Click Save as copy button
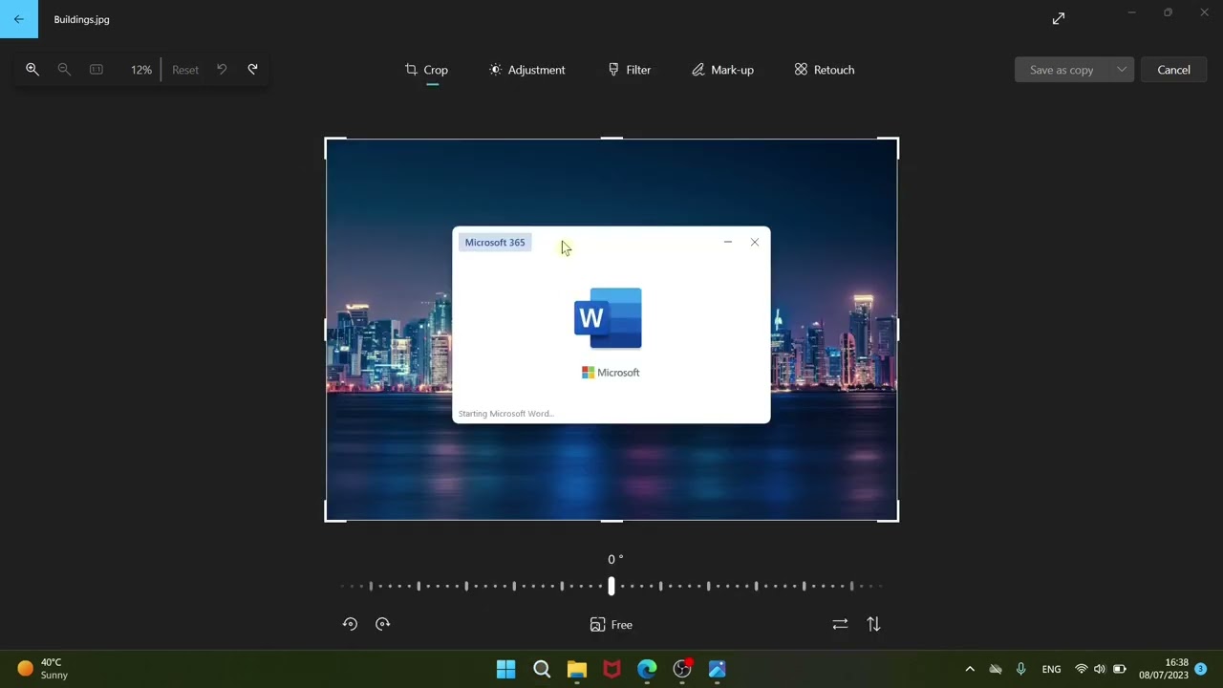The image size is (1223, 688). click(x=1062, y=70)
